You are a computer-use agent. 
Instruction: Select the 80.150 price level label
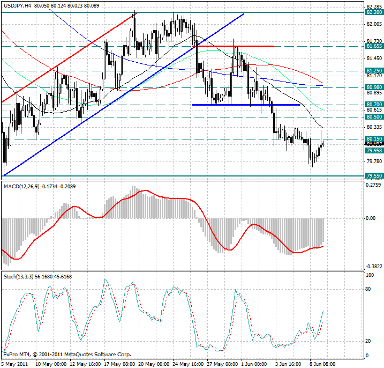(x=373, y=138)
